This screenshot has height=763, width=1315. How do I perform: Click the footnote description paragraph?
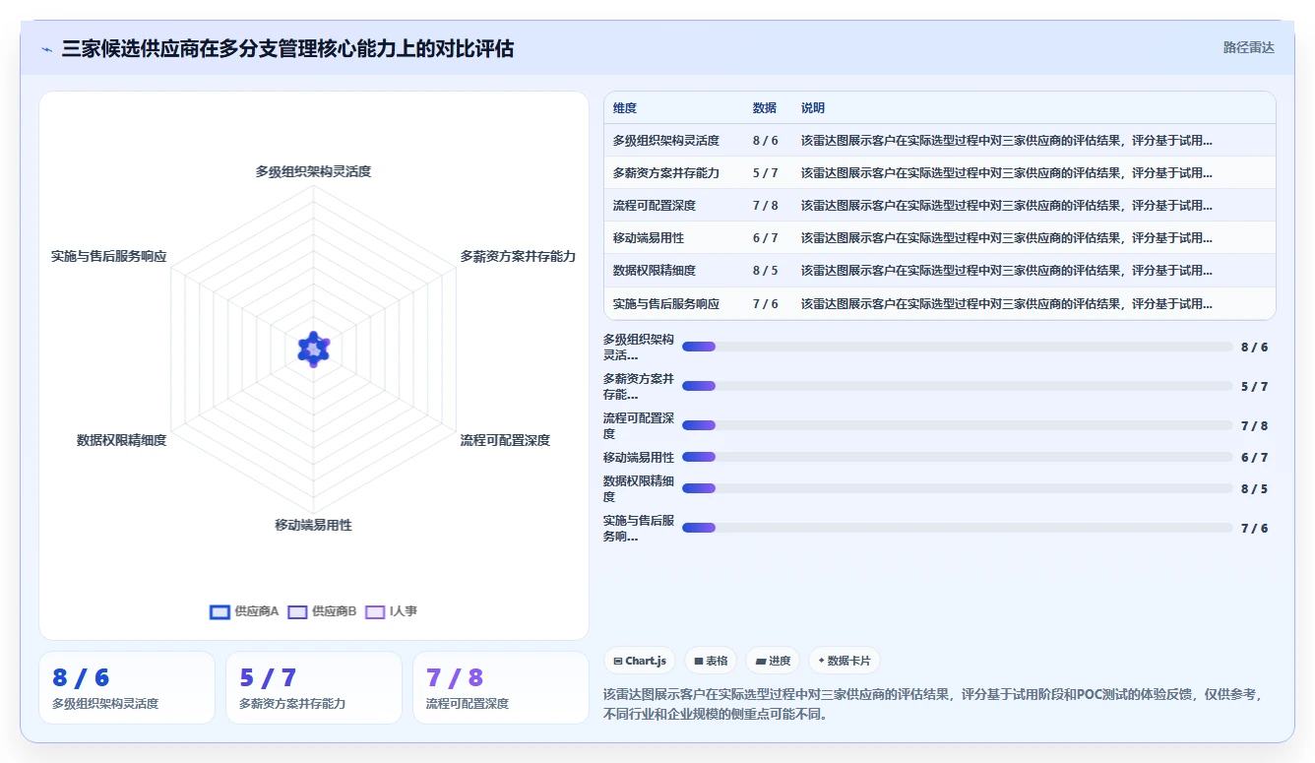[x=931, y=704]
